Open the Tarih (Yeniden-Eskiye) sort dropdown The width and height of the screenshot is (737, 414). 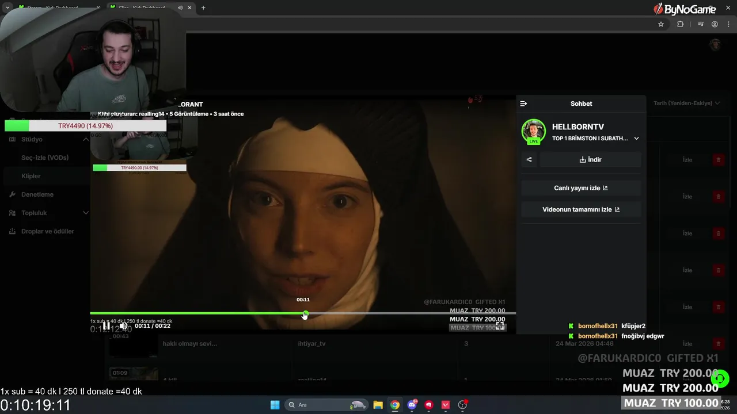[x=686, y=103]
